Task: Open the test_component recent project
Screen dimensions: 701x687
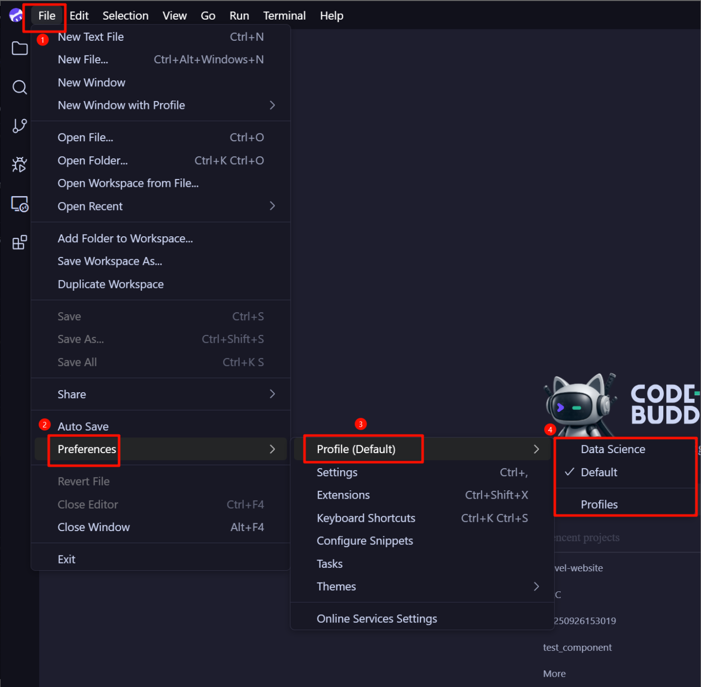Action: tap(577, 647)
